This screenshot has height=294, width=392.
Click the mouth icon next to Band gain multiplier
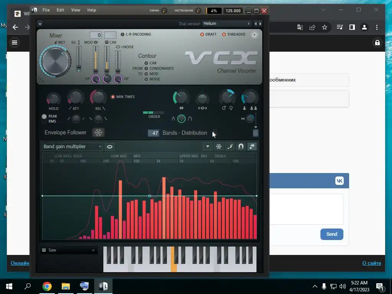pos(109,147)
